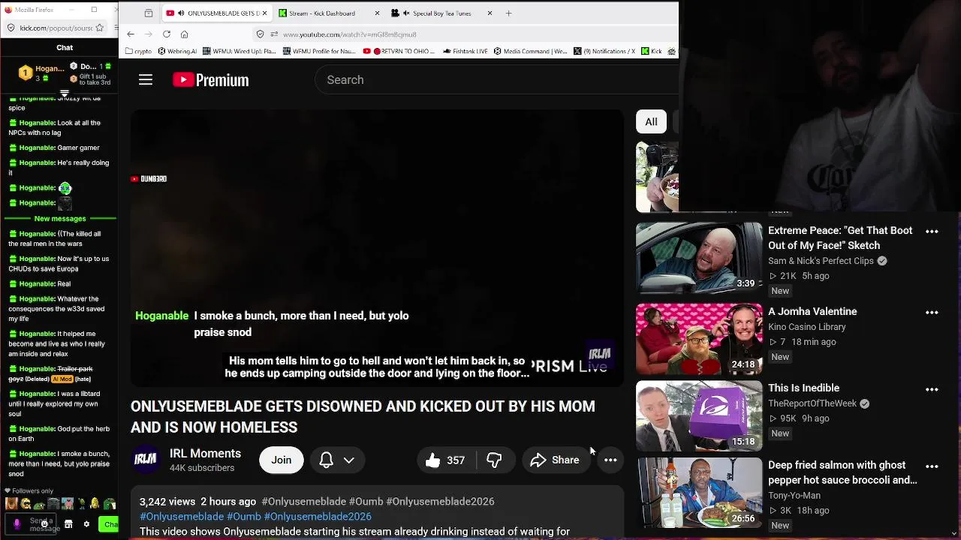Reload the YouTube page
Viewport: 961px width, 540px height.
coord(167,34)
